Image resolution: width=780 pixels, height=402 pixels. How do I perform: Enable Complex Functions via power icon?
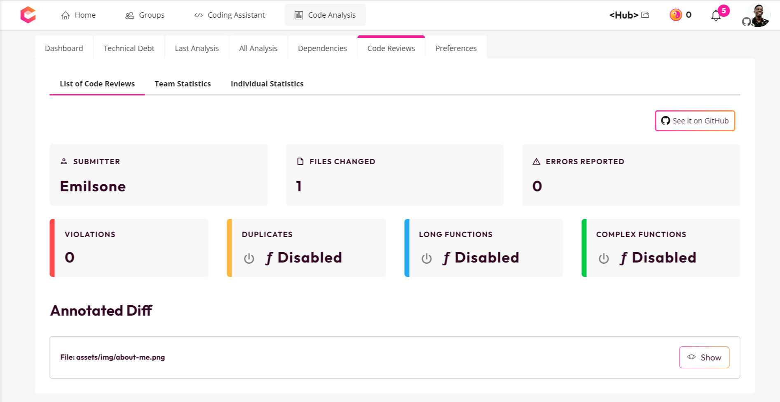tap(604, 258)
